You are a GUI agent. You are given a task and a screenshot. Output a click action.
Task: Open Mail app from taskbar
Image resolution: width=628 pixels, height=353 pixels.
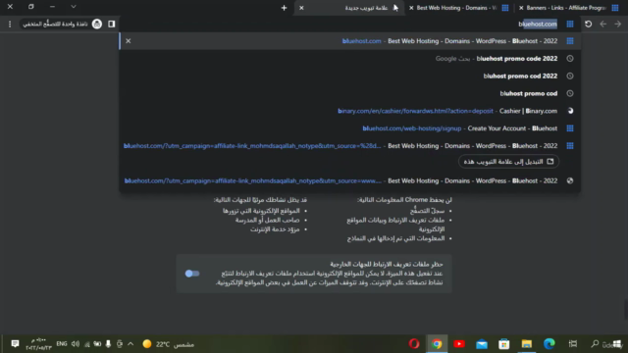(x=482, y=344)
